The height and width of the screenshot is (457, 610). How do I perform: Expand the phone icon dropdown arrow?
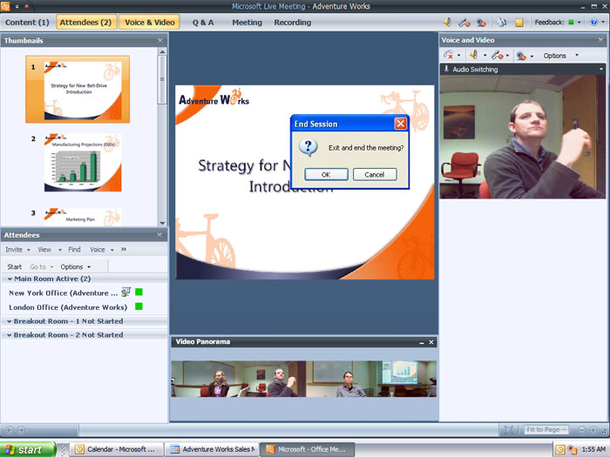click(458, 56)
